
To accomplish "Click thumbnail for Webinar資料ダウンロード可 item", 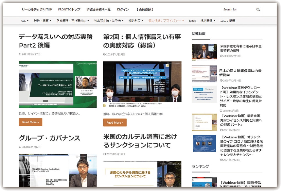I will click(204, 94).
